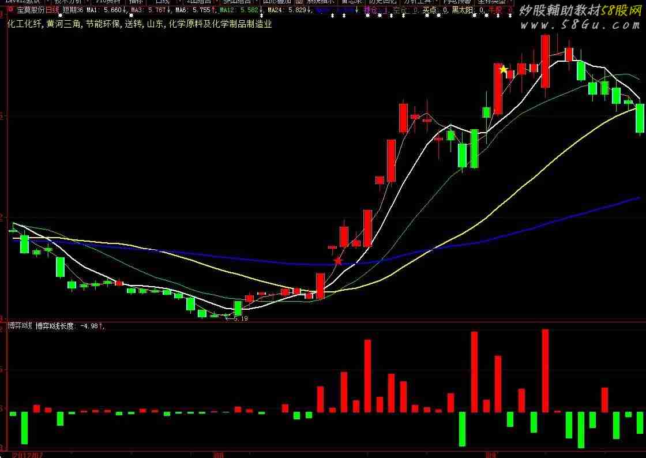Click the last green candlestick at chart's right edge

640,118
